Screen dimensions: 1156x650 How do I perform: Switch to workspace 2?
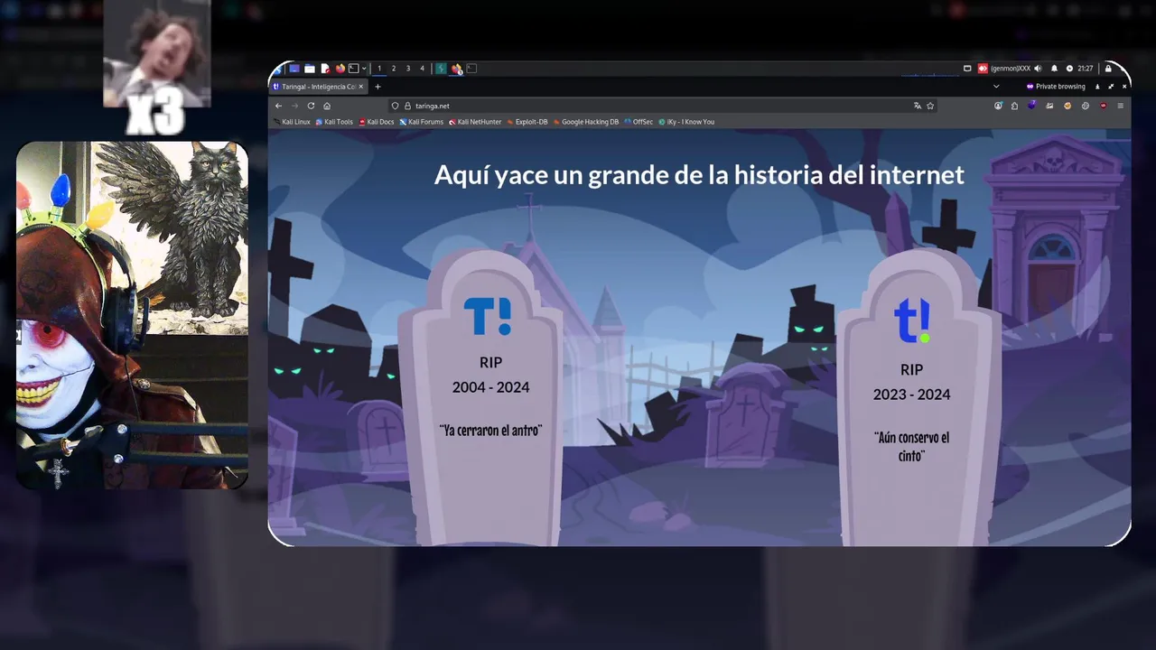coord(394,69)
